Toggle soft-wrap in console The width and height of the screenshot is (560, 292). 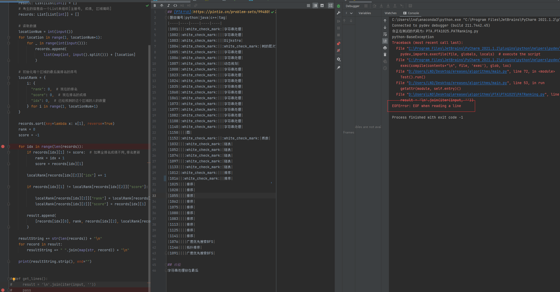pos(385,34)
